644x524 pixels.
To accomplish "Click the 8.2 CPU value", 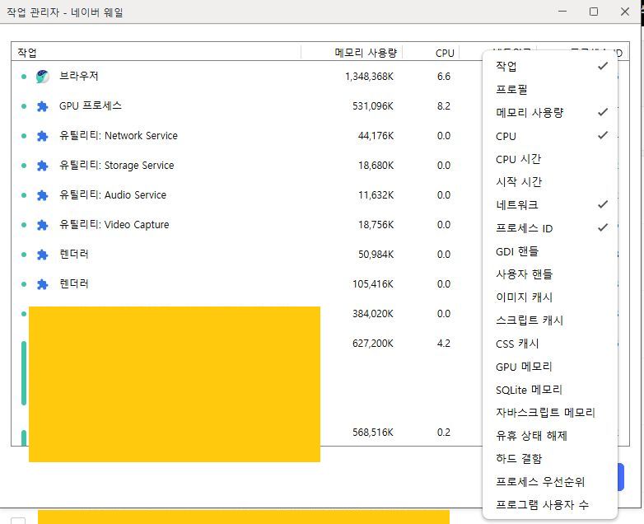I will click(x=444, y=106).
